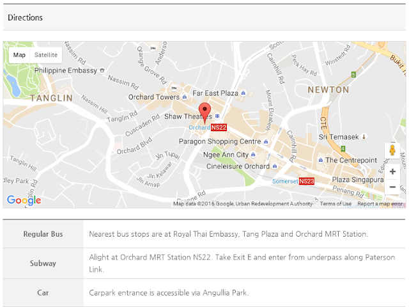Click the Somerset NS23 station label
Screen dimensions: 409x307
tap(293, 181)
